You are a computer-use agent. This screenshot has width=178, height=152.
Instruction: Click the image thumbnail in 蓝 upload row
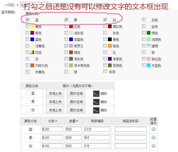96,93
